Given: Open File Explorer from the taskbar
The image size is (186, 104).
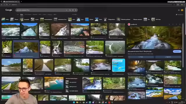Looking at the screenshot, I should 77,102.
